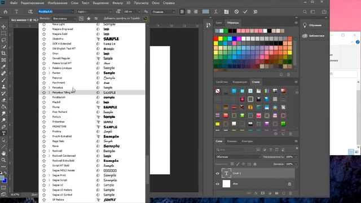The image size is (361, 203).
Task: Expand the Segoe Print font family
Action: [49, 175]
